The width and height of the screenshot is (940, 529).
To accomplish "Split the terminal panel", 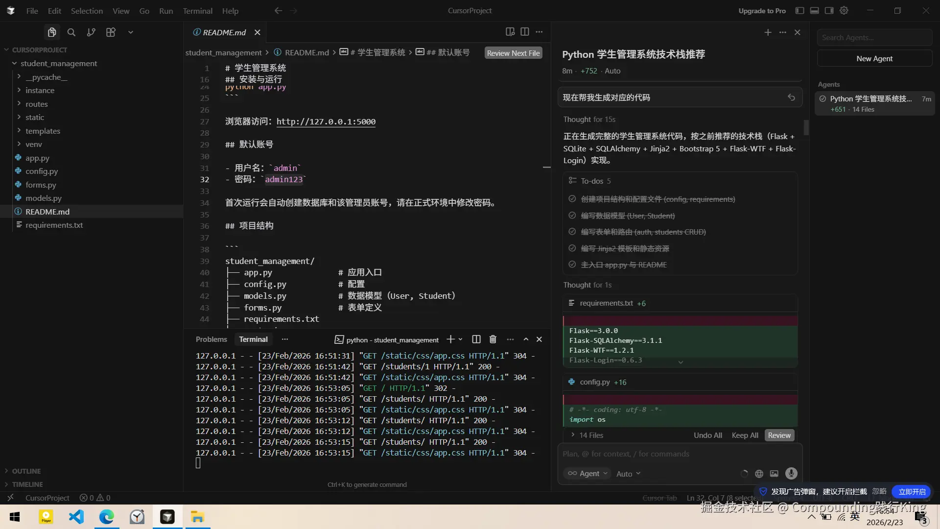I will tap(476, 339).
